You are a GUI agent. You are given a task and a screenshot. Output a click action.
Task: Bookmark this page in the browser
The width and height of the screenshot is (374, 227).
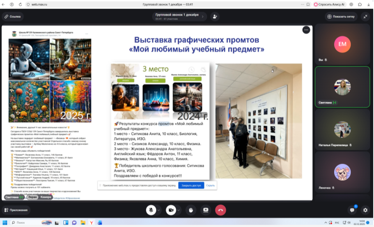(308, 4)
